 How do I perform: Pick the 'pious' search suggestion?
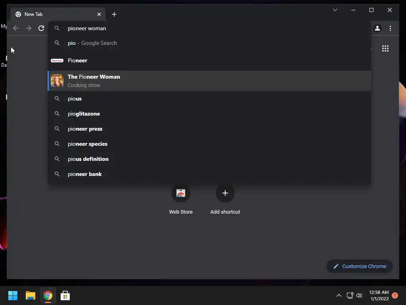point(209,98)
